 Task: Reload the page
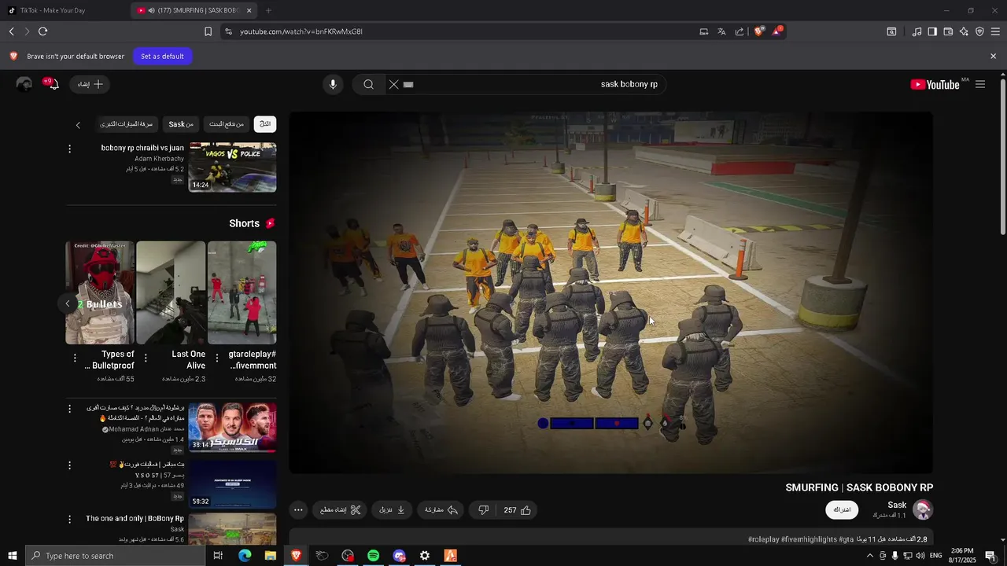click(x=42, y=31)
